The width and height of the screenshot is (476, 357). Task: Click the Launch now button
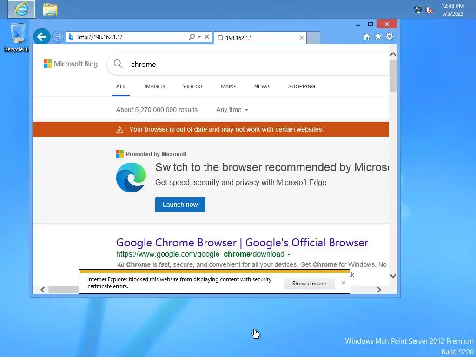[x=180, y=205]
